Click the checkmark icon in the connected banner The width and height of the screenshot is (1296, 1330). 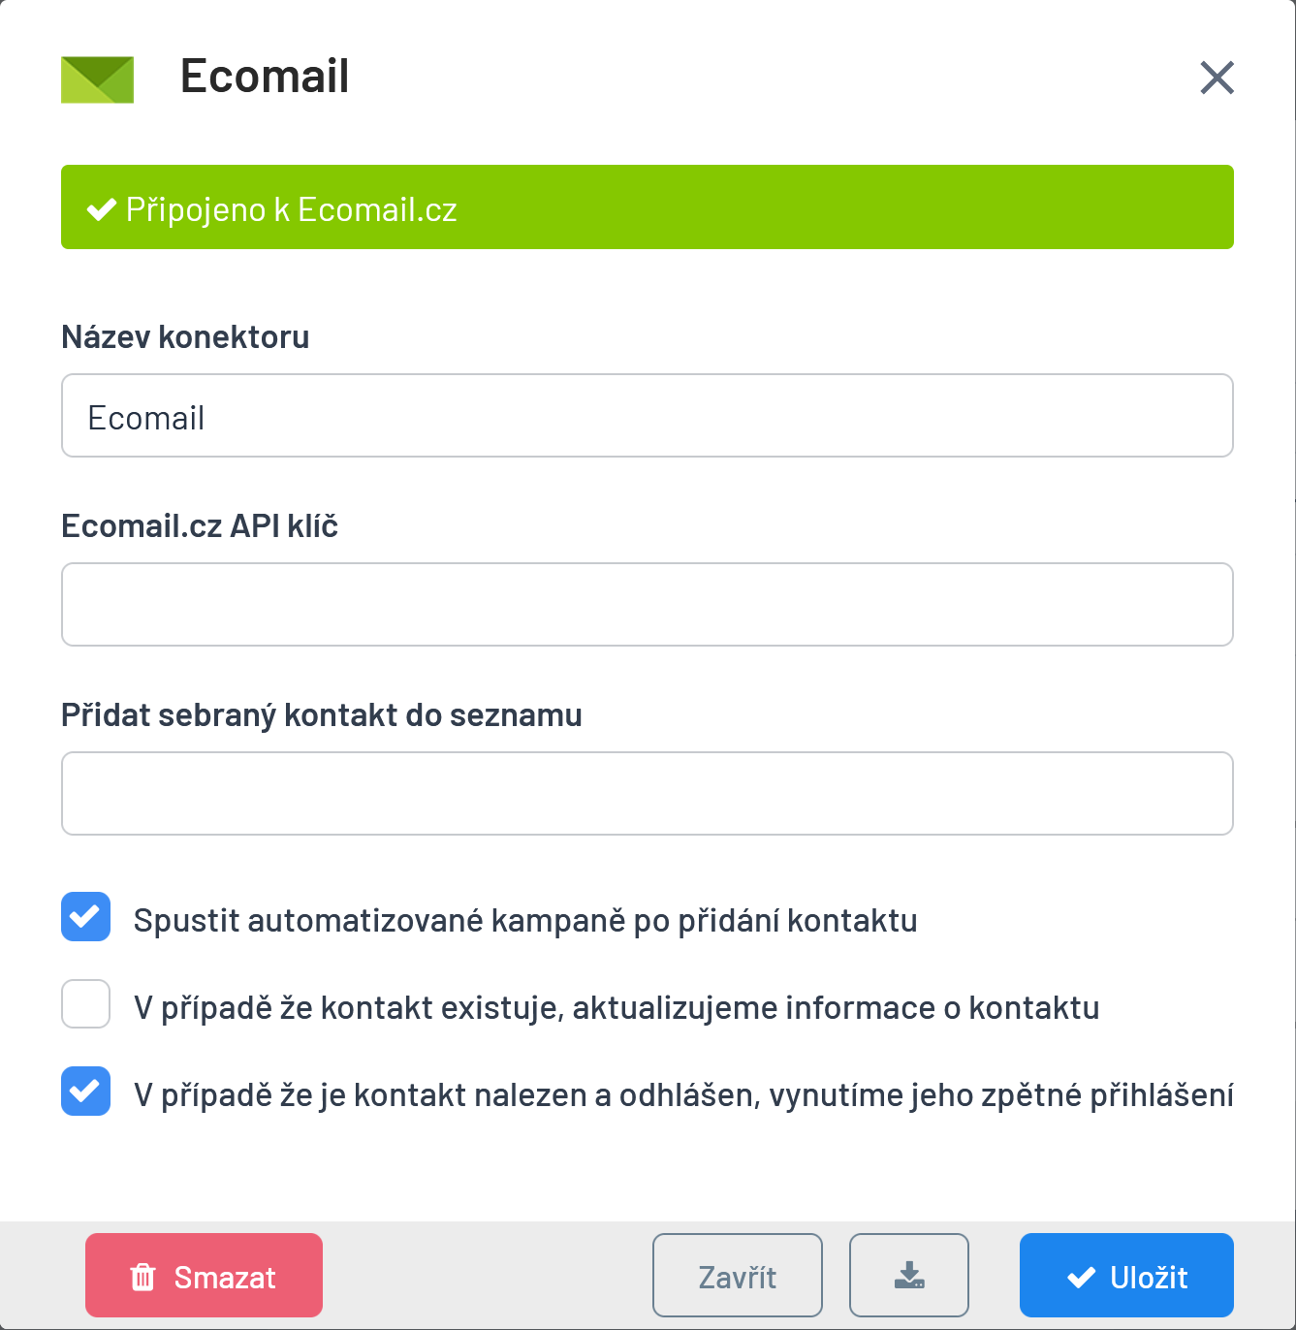pos(102,209)
